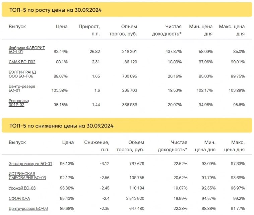
Task: Click the 'Прирост, п.п.' column header
Action: click(89, 30)
